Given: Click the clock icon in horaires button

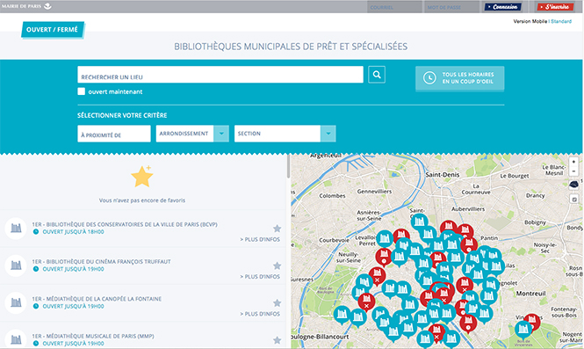Looking at the screenshot, I should pyautogui.click(x=429, y=78).
